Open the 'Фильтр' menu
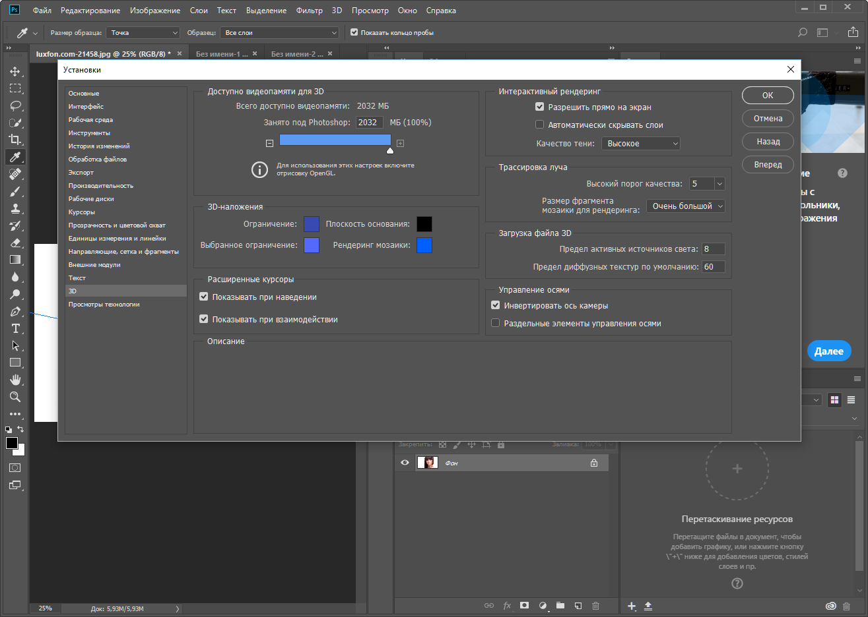Viewport: 868px width, 617px height. click(309, 11)
